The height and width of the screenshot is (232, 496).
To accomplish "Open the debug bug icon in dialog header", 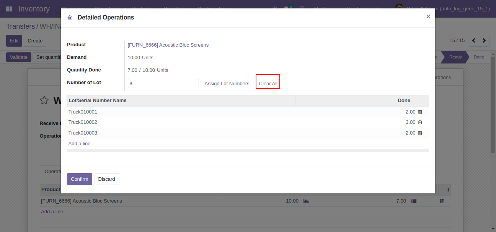I will (x=70, y=18).
